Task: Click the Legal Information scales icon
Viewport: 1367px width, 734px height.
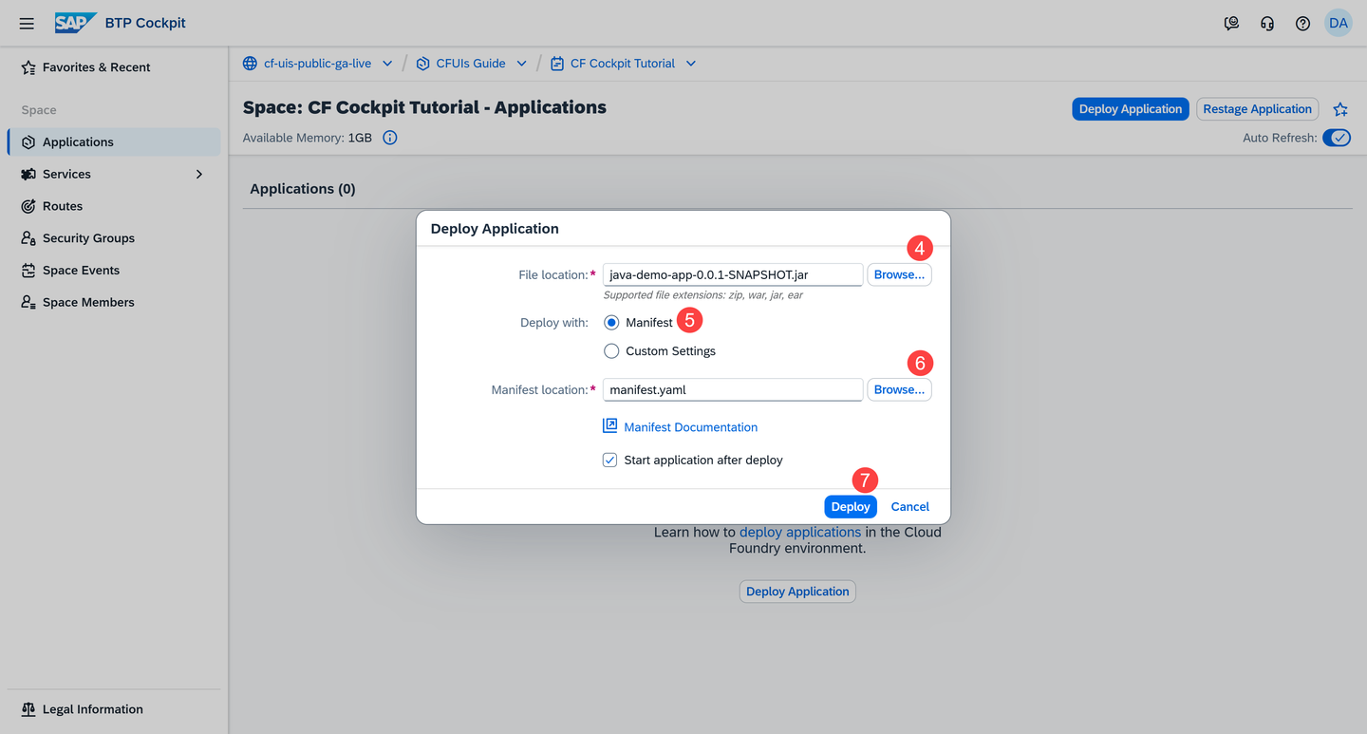Action: pos(28,709)
